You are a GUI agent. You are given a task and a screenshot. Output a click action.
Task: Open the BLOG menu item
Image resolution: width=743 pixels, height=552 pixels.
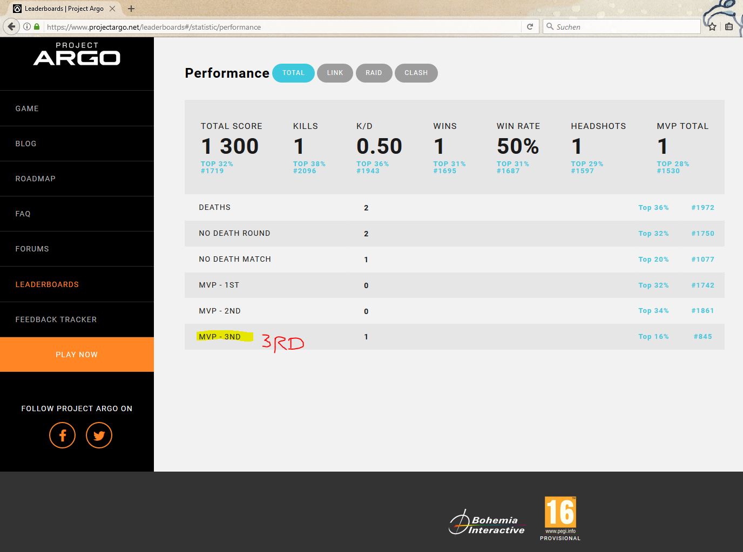coord(26,144)
